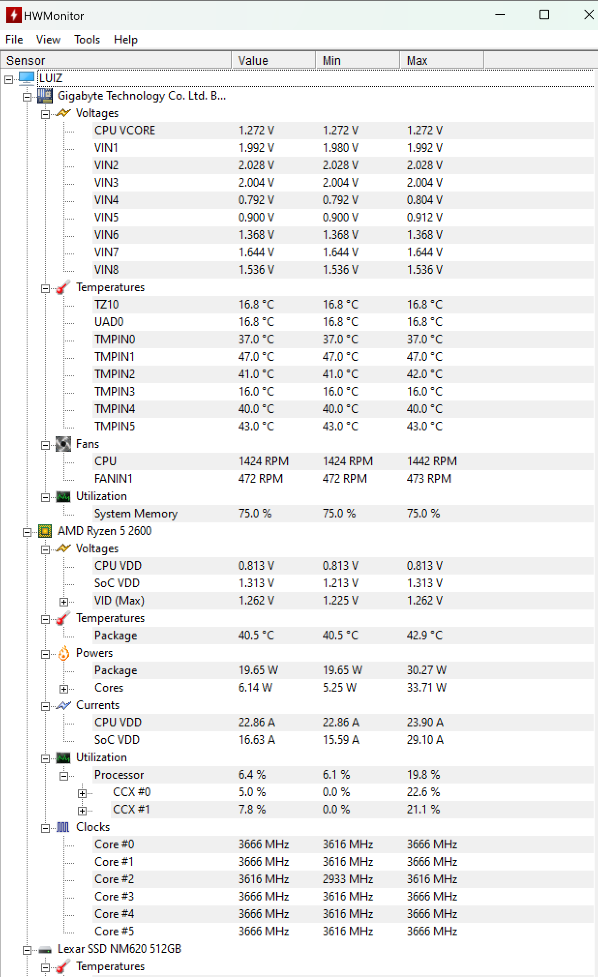Click the AMD Ryzen 5 2600 processor chip icon
Screen dimensions: 598x977
coord(45,531)
